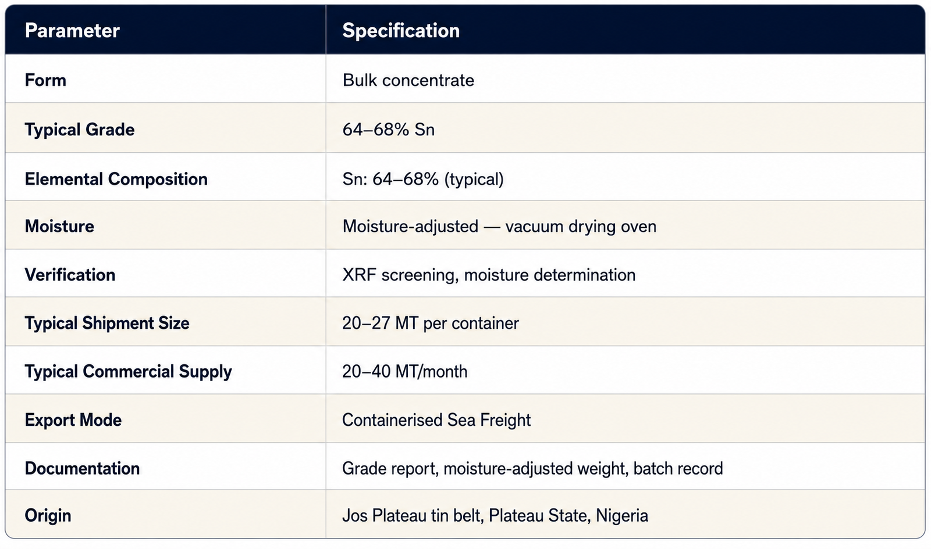Click the 20–40 MT/month value
The height and width of the screenshot is (549, 931).
pos(404,371)
